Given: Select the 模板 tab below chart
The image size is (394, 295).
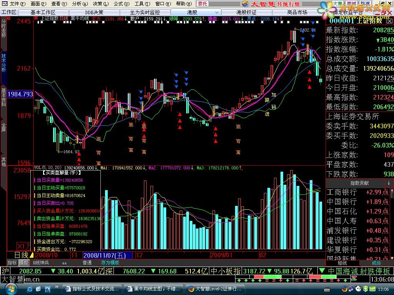Looking at the screenshot, I should pyautogui.click(x=24, y=263).
